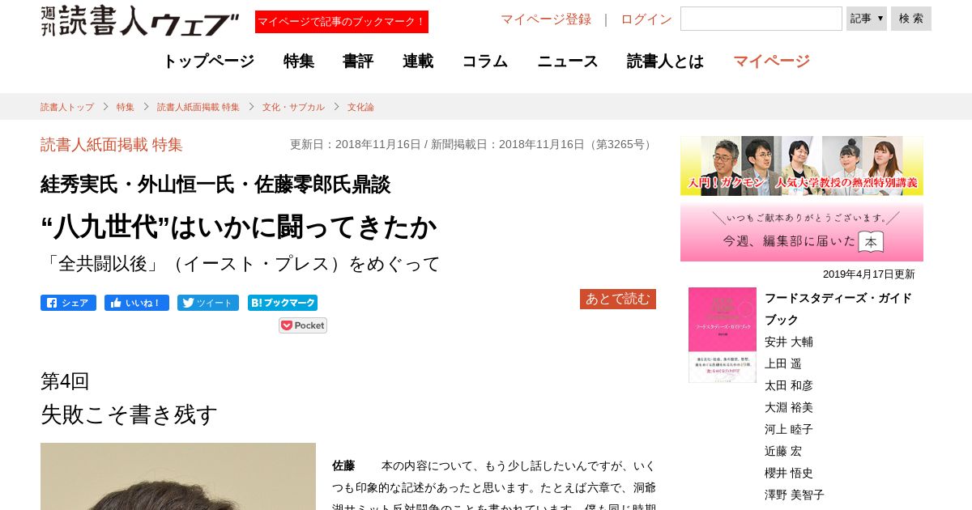Go to 読書人トップ breadcrumb
972x510 pixels.
67,107
